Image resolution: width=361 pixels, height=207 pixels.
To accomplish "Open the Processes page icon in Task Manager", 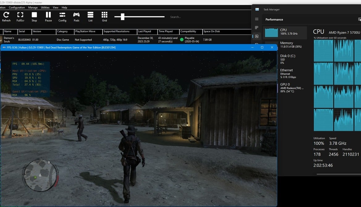I will click(257, 27).
